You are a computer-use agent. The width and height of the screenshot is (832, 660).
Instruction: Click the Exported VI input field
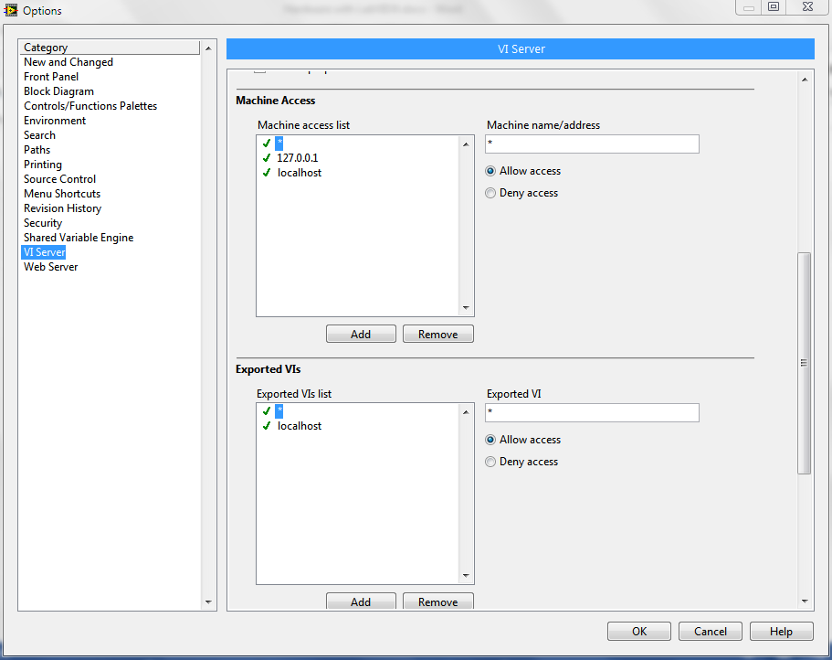point(592,412)
